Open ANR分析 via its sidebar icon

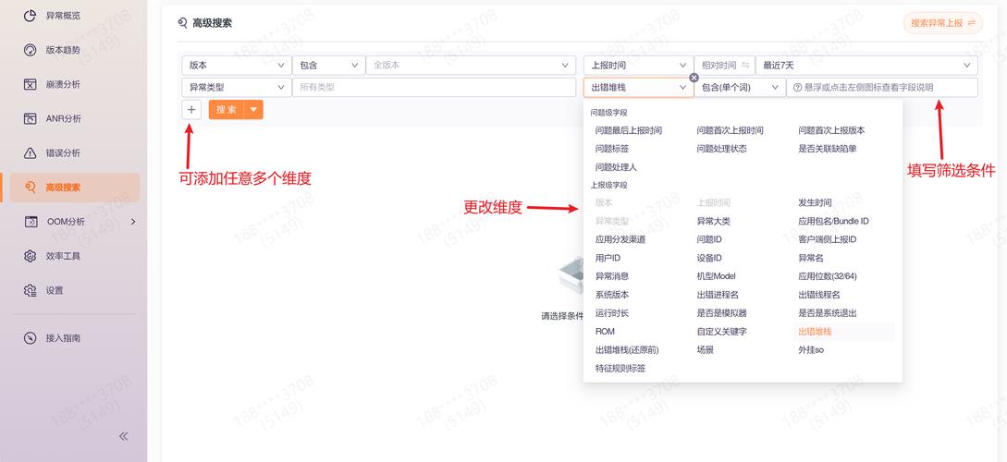pyautogui.click(x=30, y=118)
